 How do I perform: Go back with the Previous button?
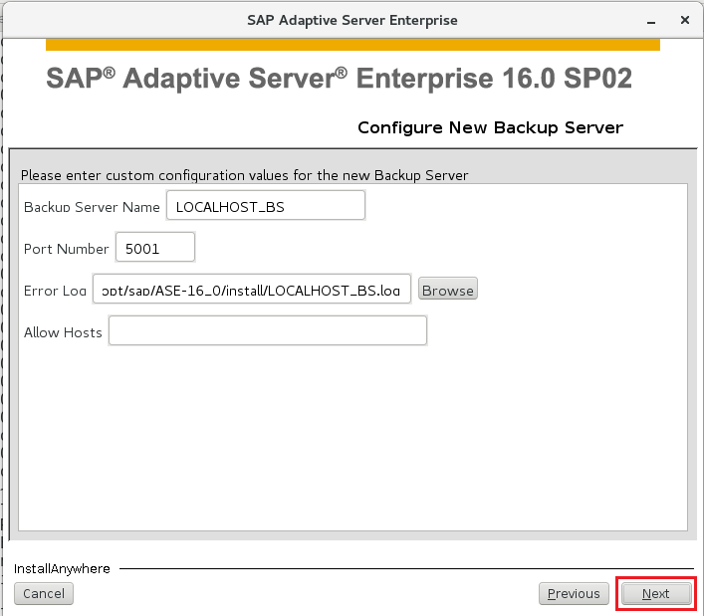[x=574, y=593]
